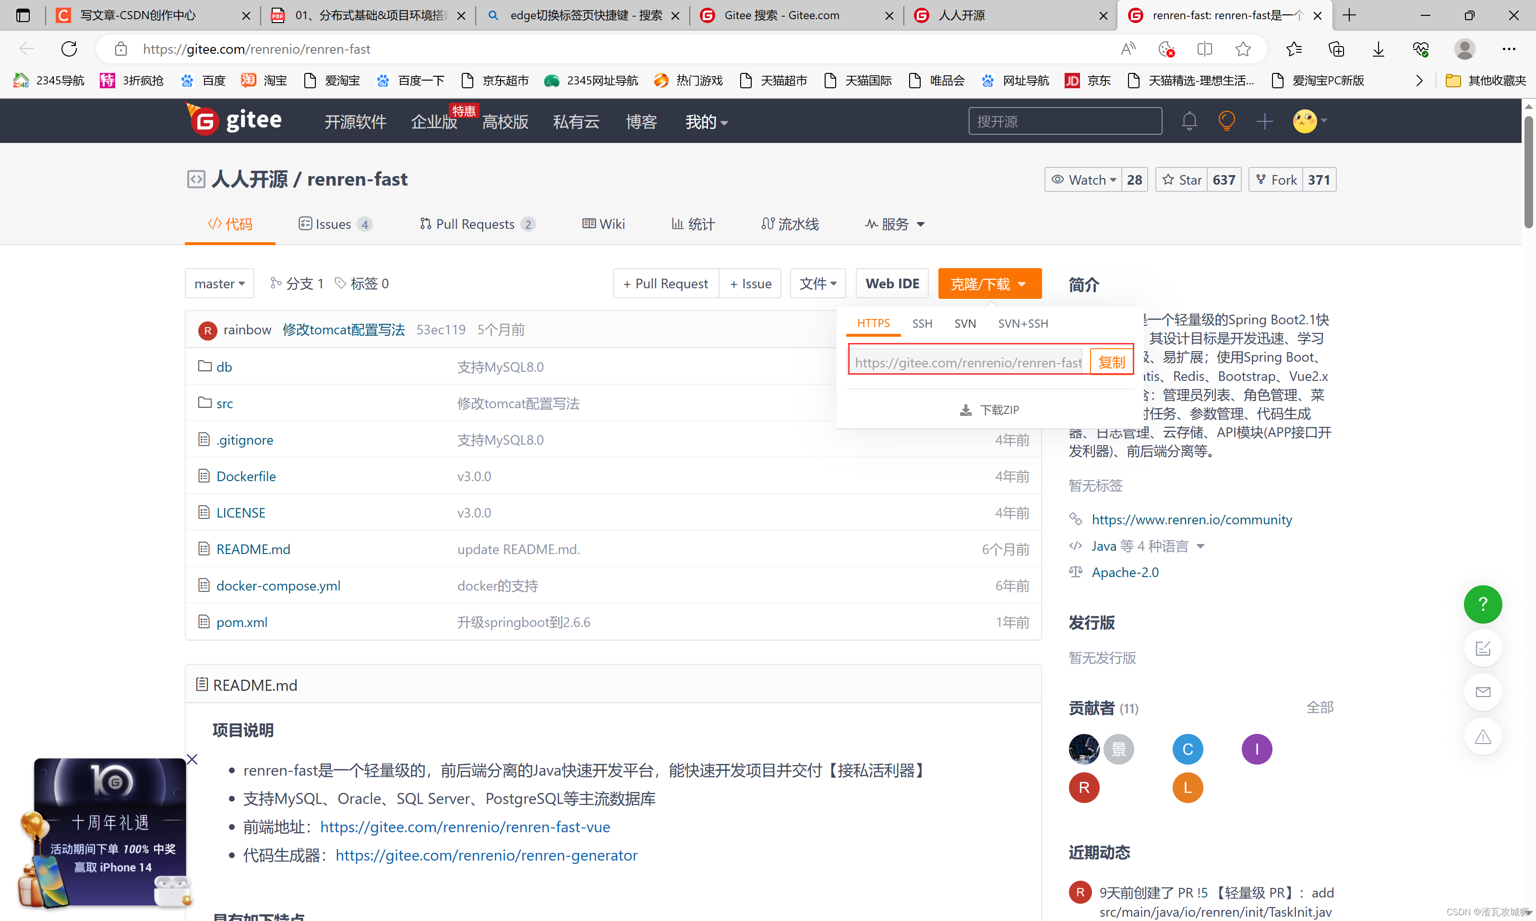Expand the 克隆/下载 dropdown button
1536x921 pixels.
pyautogui.click(x=989, y=283)
